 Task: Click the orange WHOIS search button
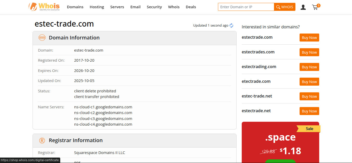[x=285, y=7]
